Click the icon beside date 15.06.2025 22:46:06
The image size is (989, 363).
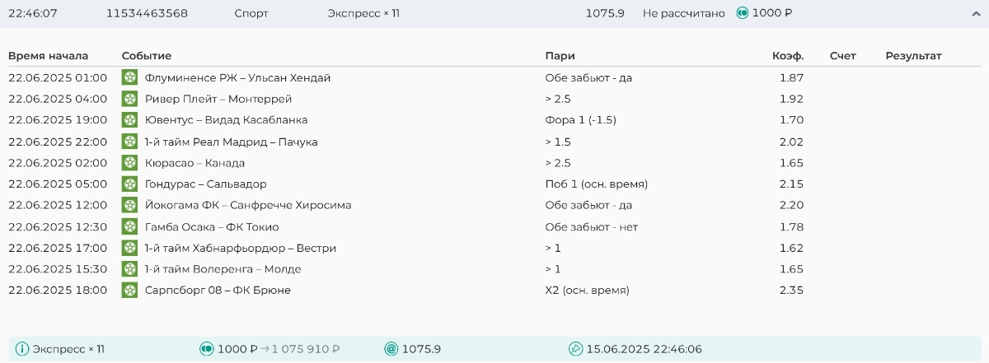click(576, 349)
